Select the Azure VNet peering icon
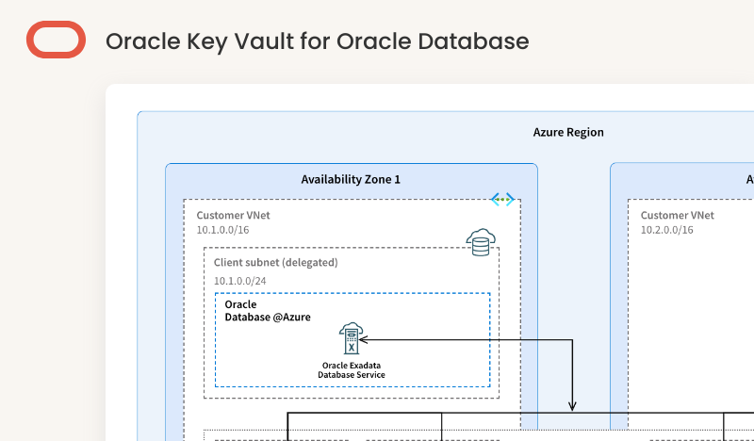Screen dimensions: 754x441 [x=502, y=199]
